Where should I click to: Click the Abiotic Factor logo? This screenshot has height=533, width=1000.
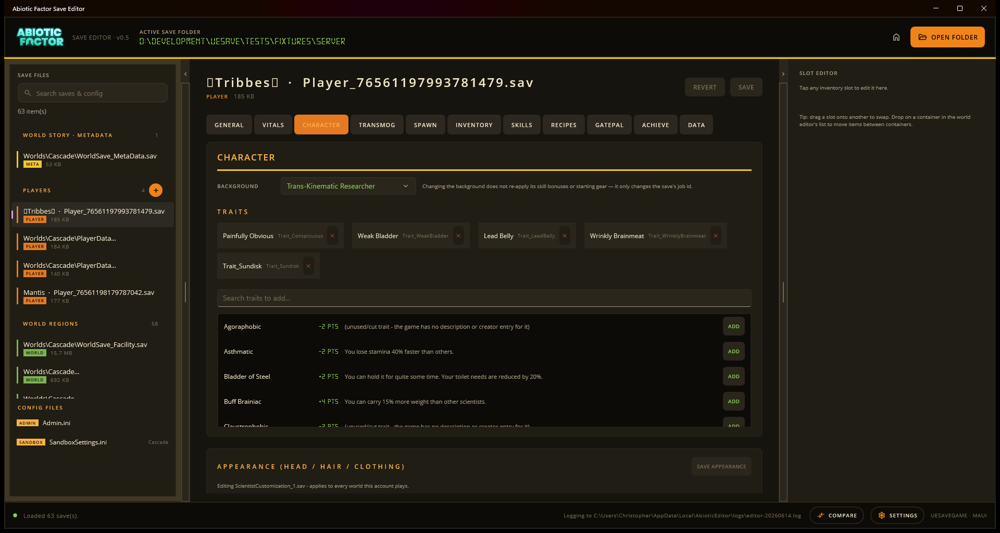tap(41, 37)
